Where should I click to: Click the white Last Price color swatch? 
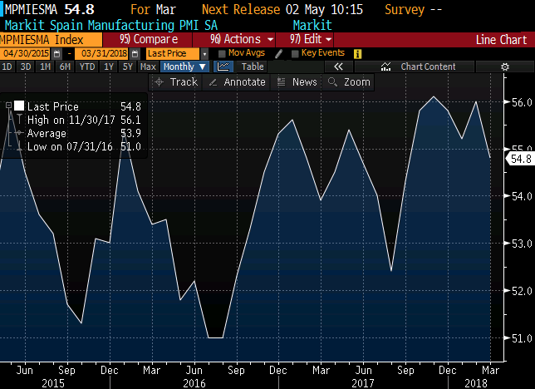(x=19, y=106)
